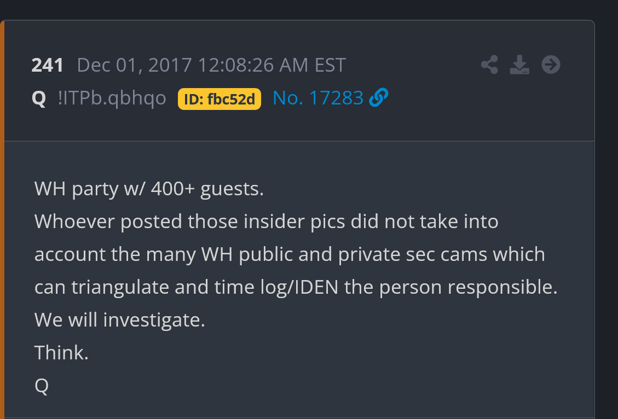Click the chain link icon beside No. 17283
Screen dimensions: 618x419
point(379,98)
